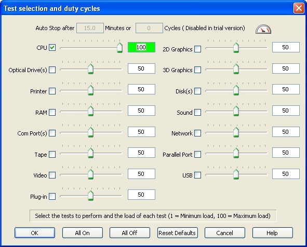Image resolution: width=307 pixels, height=247 pixels.
Task: Check the Parallel Port checkbox
Action: coord(197,154)
